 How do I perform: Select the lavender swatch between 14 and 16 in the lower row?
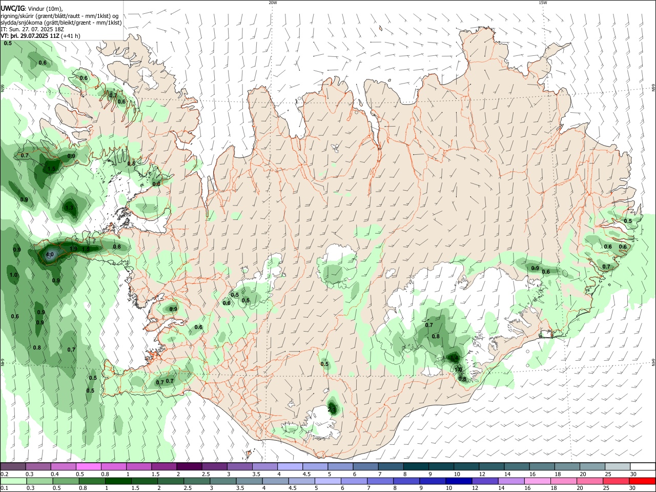[x=511, y=481]
